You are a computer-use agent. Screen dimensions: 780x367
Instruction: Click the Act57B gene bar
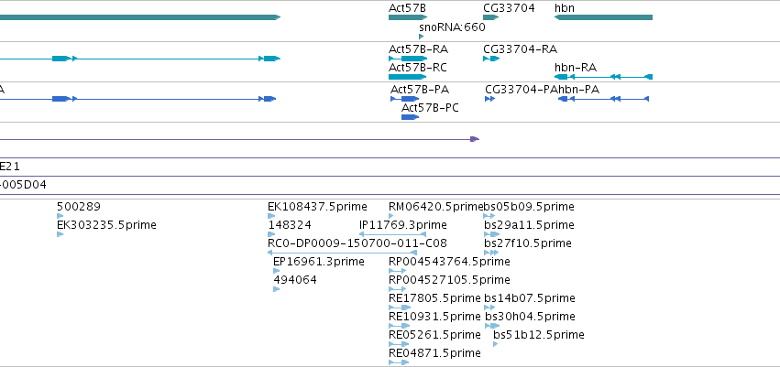tap(408, 17)
